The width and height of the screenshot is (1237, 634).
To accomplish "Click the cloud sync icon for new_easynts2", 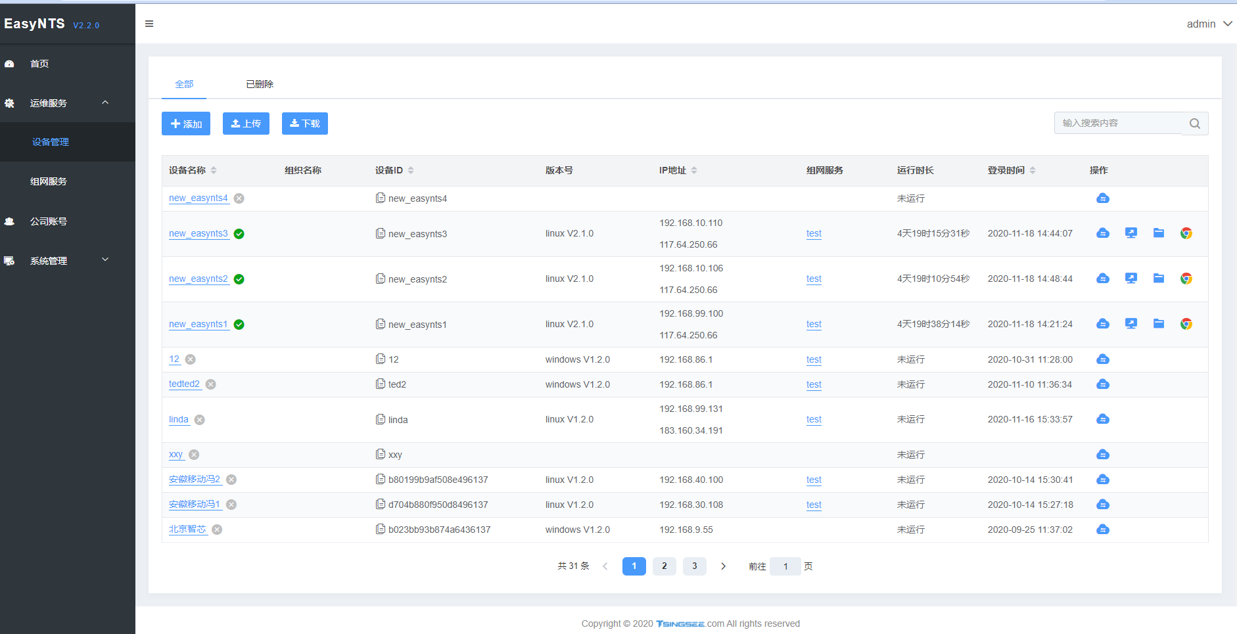I will 1103,279.
